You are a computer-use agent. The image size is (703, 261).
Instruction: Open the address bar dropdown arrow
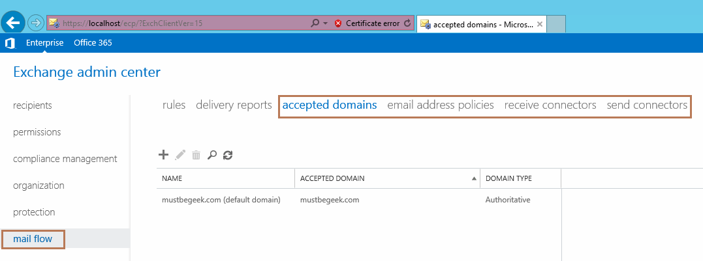click(x=326, y=23)
